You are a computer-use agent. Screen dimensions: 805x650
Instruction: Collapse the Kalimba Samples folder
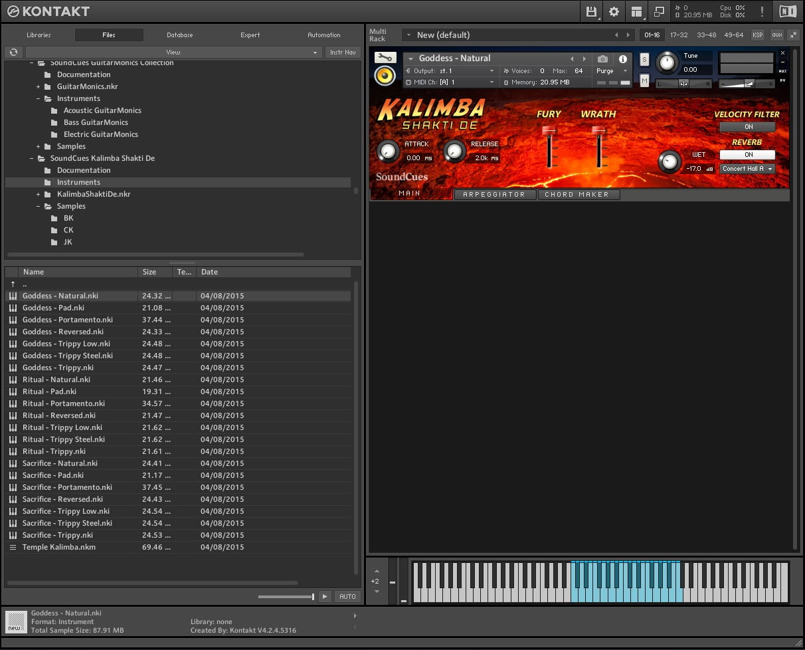tap(39, 206)
